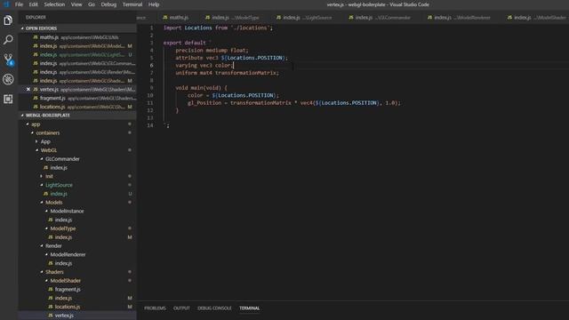This screenshot has height=320, width=569.
Task: Collapse the WEBGL-BOILERPLATE section
Action: [22, 116]
